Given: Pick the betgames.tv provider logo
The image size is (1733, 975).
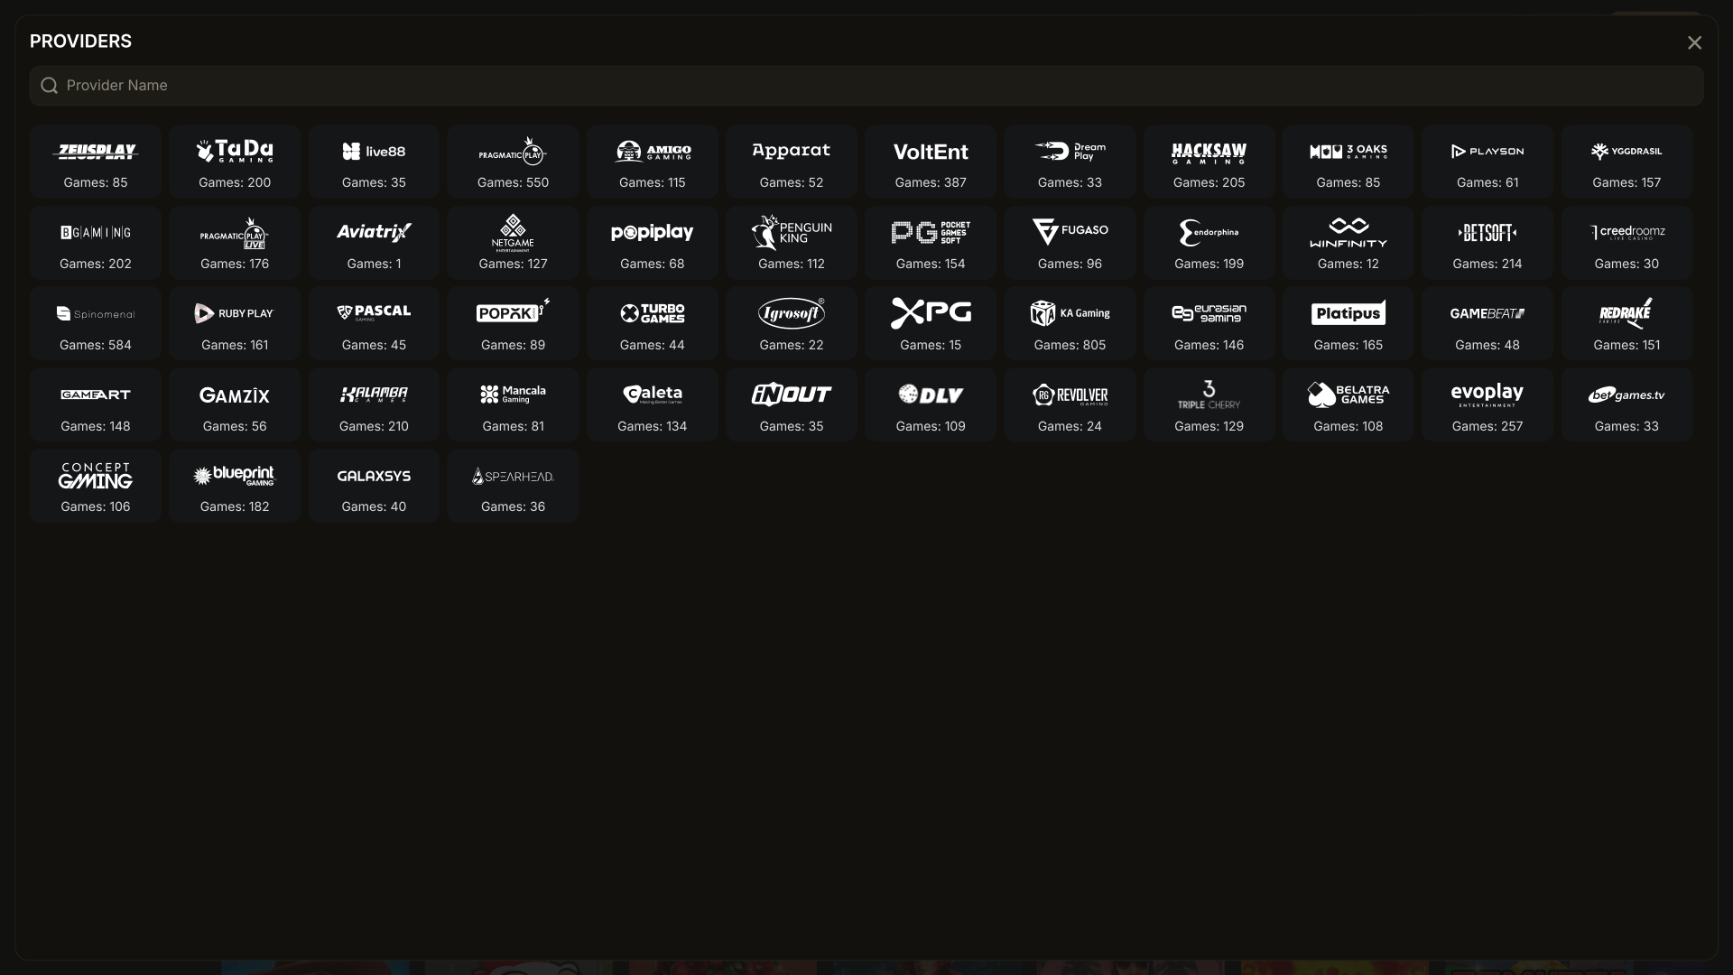Looking at the screenshot, I should click(x=1626, y=395).
